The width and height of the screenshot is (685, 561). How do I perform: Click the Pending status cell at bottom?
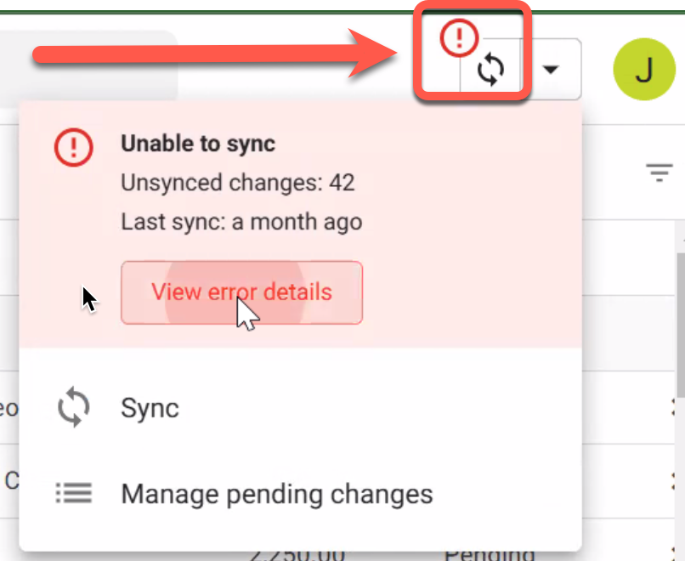click(x=490, y=555)
